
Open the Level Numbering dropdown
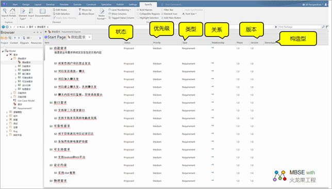120,10
